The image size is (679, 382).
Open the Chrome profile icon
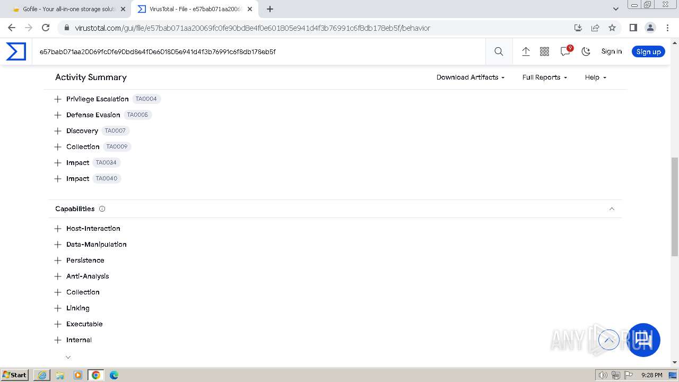(x=650, y=28)
